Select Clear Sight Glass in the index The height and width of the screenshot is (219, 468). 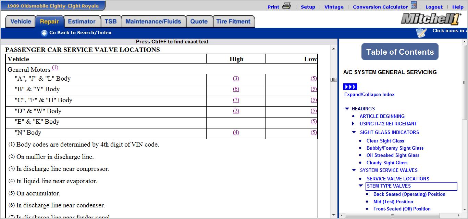(385, 141)
